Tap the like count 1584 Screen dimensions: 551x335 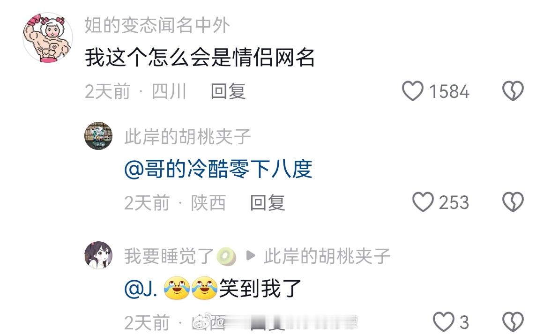449,92
